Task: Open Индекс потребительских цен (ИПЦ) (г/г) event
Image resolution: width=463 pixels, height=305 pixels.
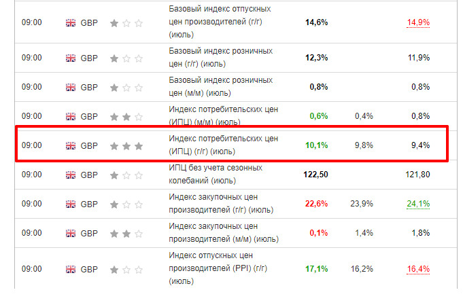Action: pos(222,145)
